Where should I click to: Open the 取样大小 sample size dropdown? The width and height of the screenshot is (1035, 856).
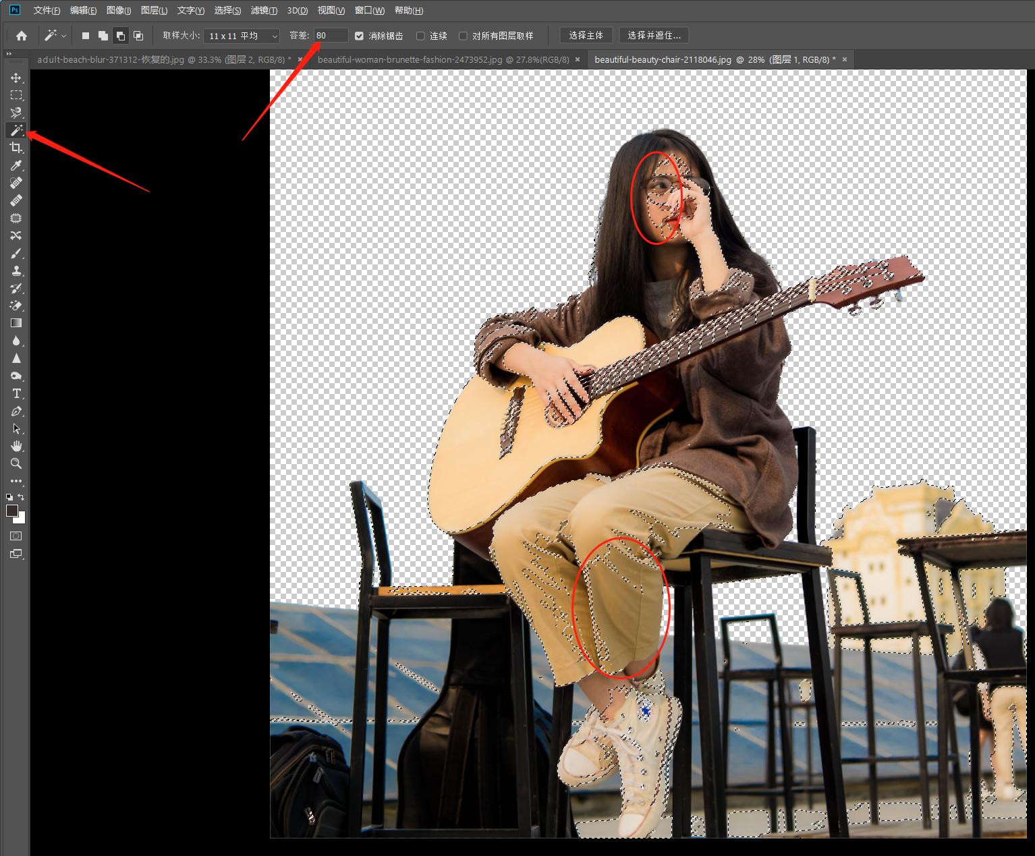242,36
